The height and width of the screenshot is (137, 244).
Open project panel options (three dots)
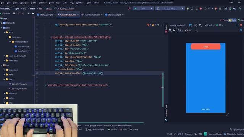28,14
